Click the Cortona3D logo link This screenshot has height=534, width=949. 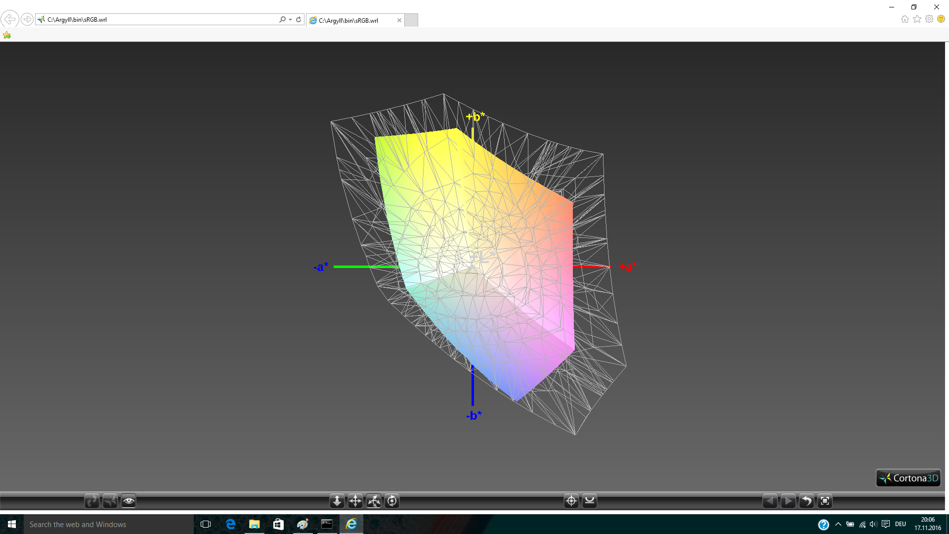coord(908,478)
